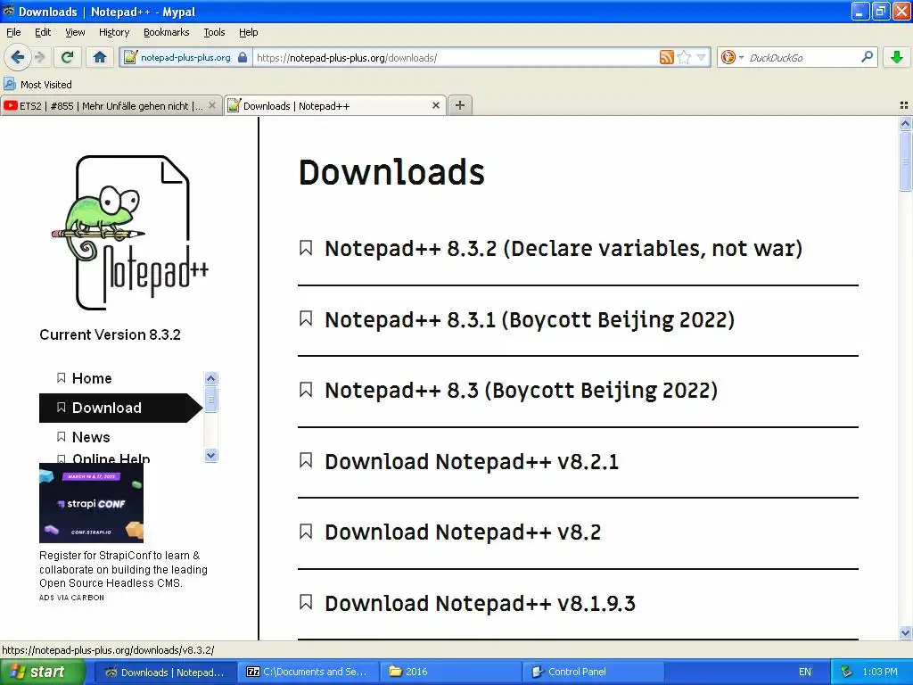Close the Downloads | Notepad++ tab
This screenshot has width=913, height=685.
click(x=435, y=105)
